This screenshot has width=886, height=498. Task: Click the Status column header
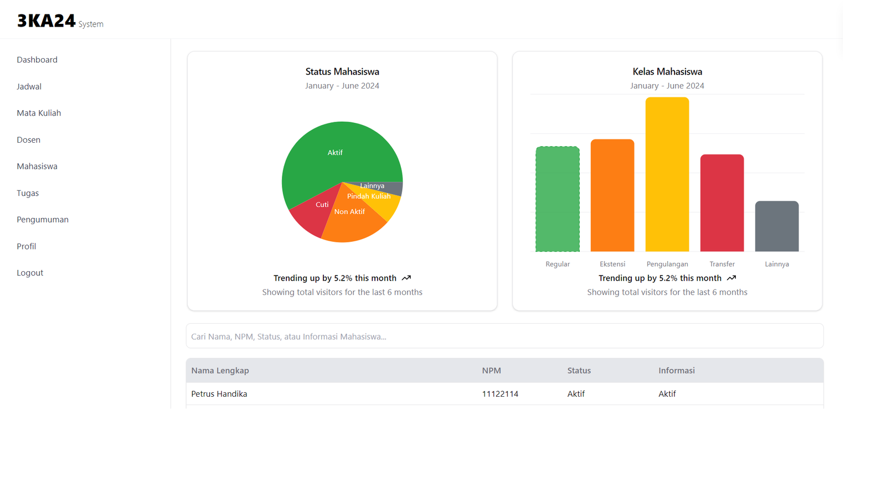click(x=579, y=371)
